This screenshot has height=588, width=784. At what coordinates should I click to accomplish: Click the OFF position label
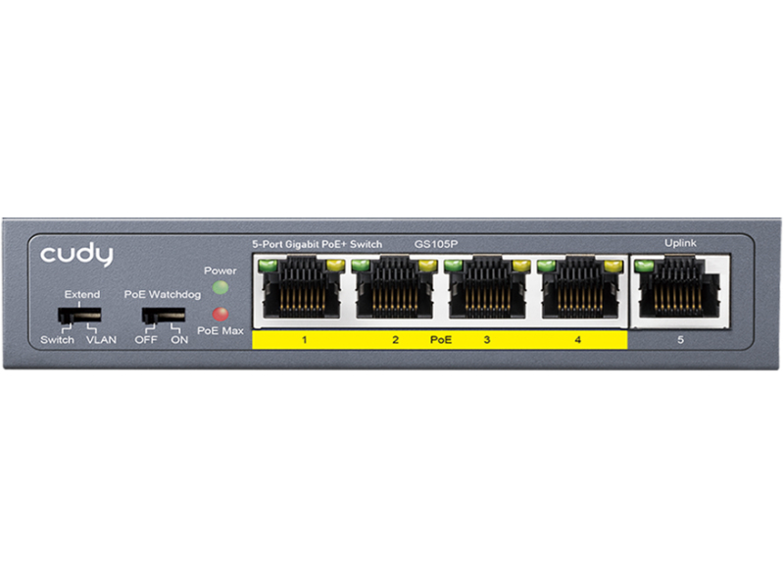[146, 339]
